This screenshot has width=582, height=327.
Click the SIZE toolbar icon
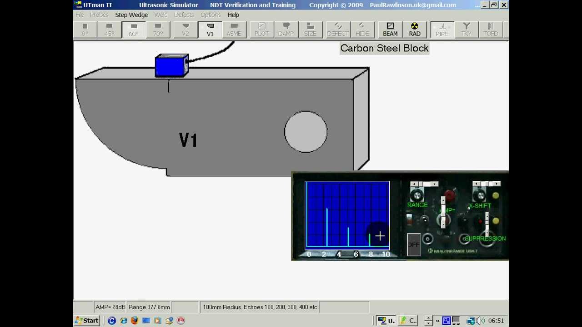(x=310, y=30)
